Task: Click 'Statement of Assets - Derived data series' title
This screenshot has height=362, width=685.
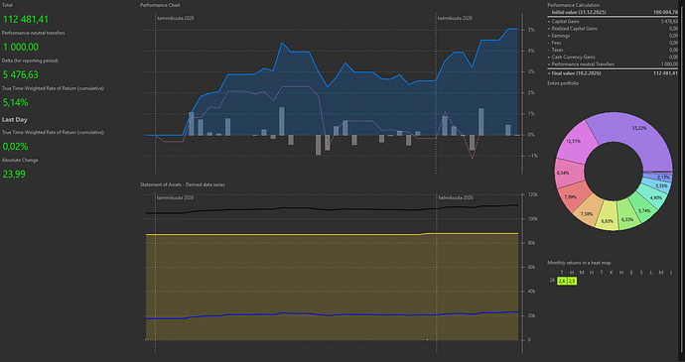Action: pos(183,184)
